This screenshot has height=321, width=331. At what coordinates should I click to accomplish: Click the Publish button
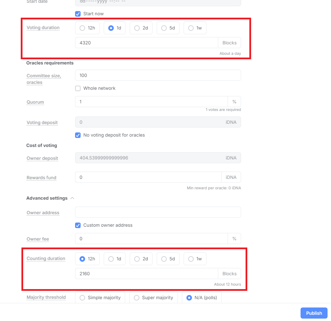[313, 313]
